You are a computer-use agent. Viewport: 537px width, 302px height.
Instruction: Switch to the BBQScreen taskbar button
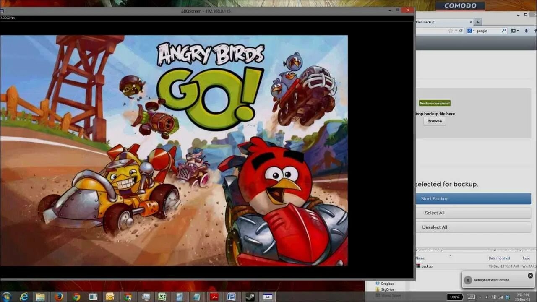267,297
